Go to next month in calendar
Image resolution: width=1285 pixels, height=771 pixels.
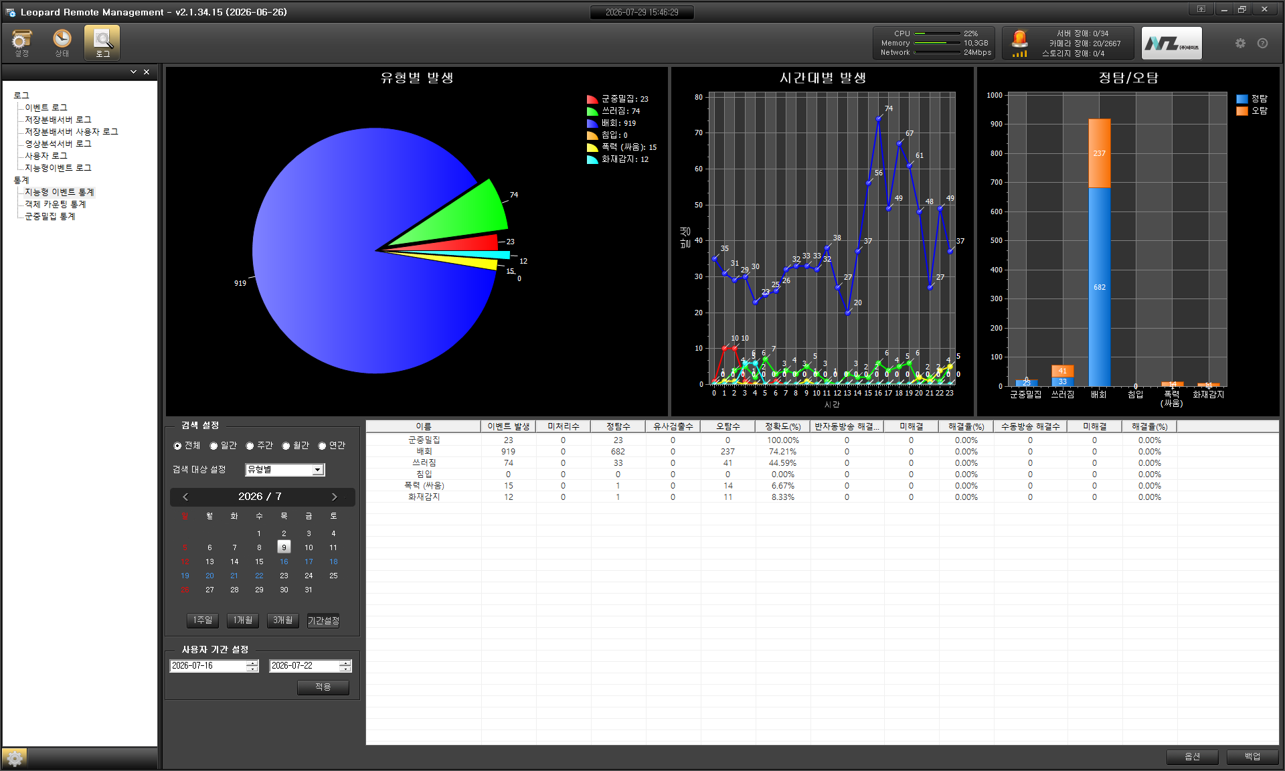pos(334,497)
